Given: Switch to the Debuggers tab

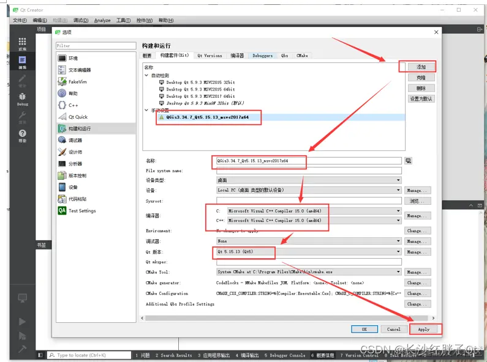Looking at the screenshot, I should pos(262,56).
